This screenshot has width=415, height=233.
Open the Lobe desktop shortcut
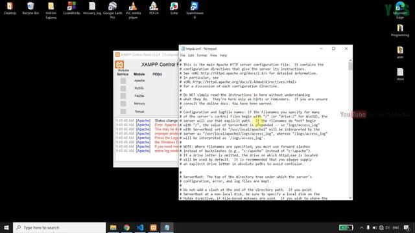click(174, 8)
